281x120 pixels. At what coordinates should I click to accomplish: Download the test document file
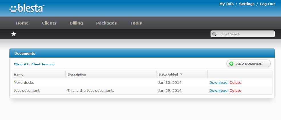(x=218, y=90)
